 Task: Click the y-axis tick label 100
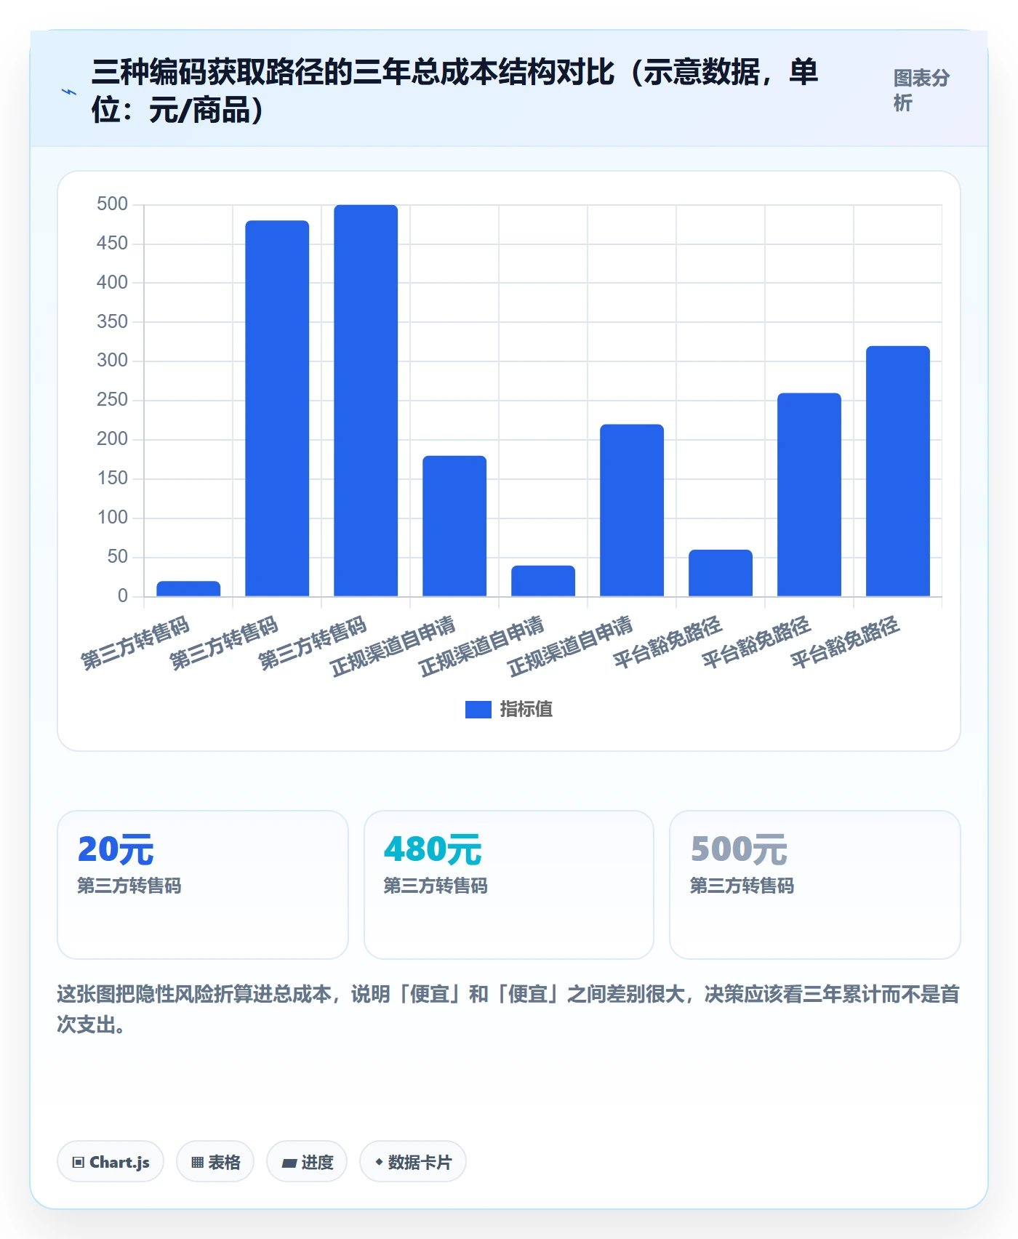point(112,518)
